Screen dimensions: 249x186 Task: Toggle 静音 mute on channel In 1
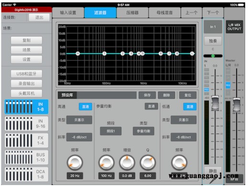tap(213, 171)
